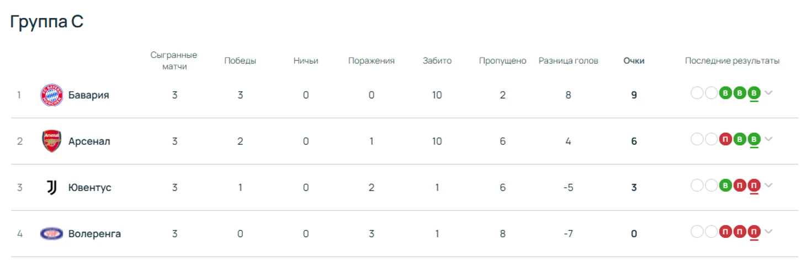Image resolution: width=806 pixels, height=272 pixels.
Task: Click Arsenal's red loss result badge
Action: (726, 139)
